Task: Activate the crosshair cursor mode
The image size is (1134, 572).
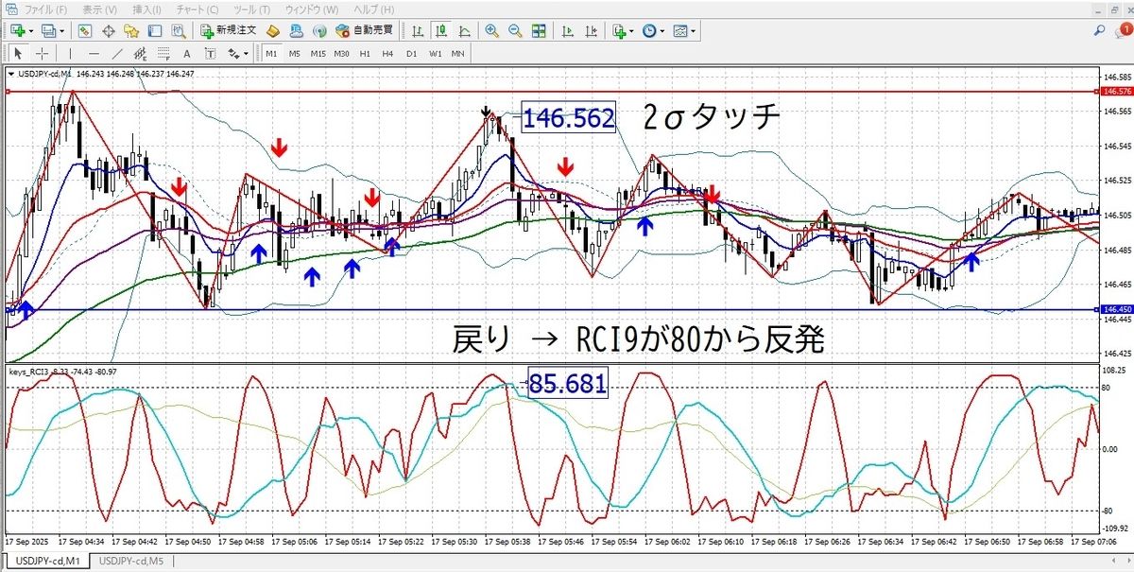Action: coord(42,54)
